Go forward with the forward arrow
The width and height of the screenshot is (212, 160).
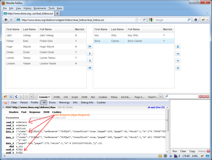(x=11, y=20)
